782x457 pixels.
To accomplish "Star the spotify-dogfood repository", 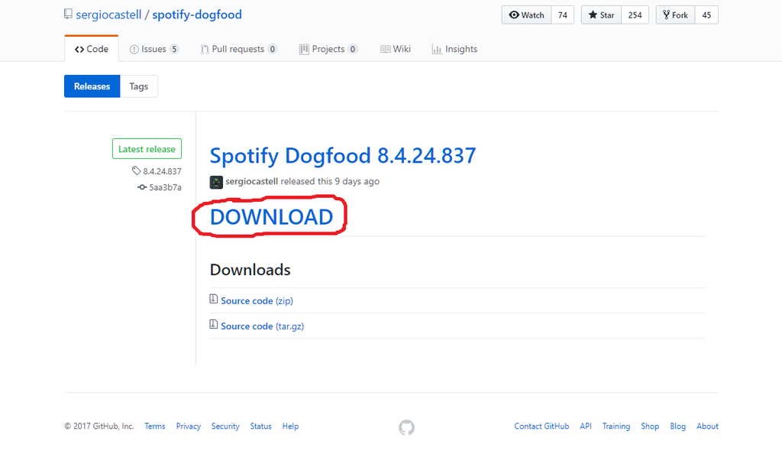I will 601,15.
